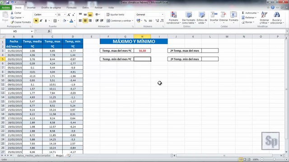Open Estilos de celda gallery

click(x=202, y=18)
